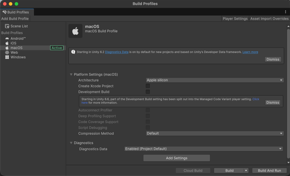Click the iOS apple icon in sidebar
The image size is (290, 176).
pyautogui.click(x=7, y=43)
